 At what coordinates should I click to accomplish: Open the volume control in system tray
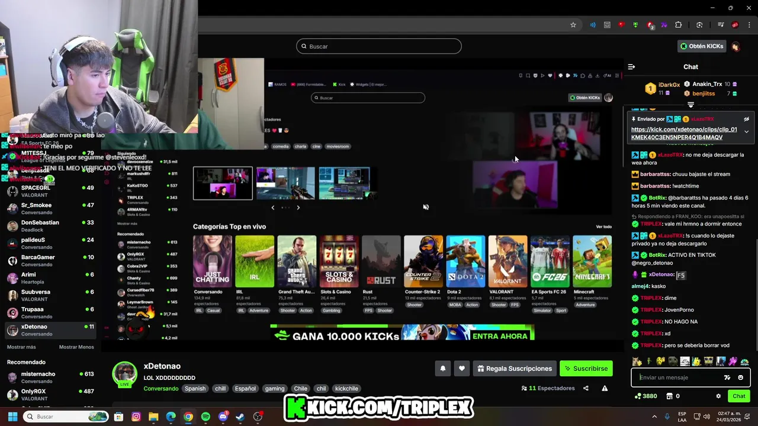tap(708, 417)
